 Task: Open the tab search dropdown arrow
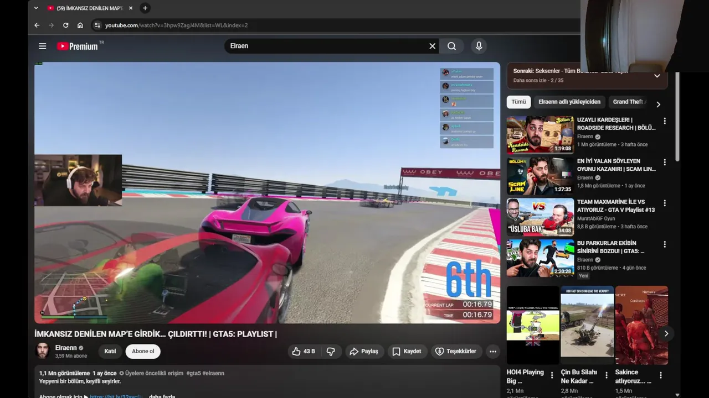(x=36, y=8)
